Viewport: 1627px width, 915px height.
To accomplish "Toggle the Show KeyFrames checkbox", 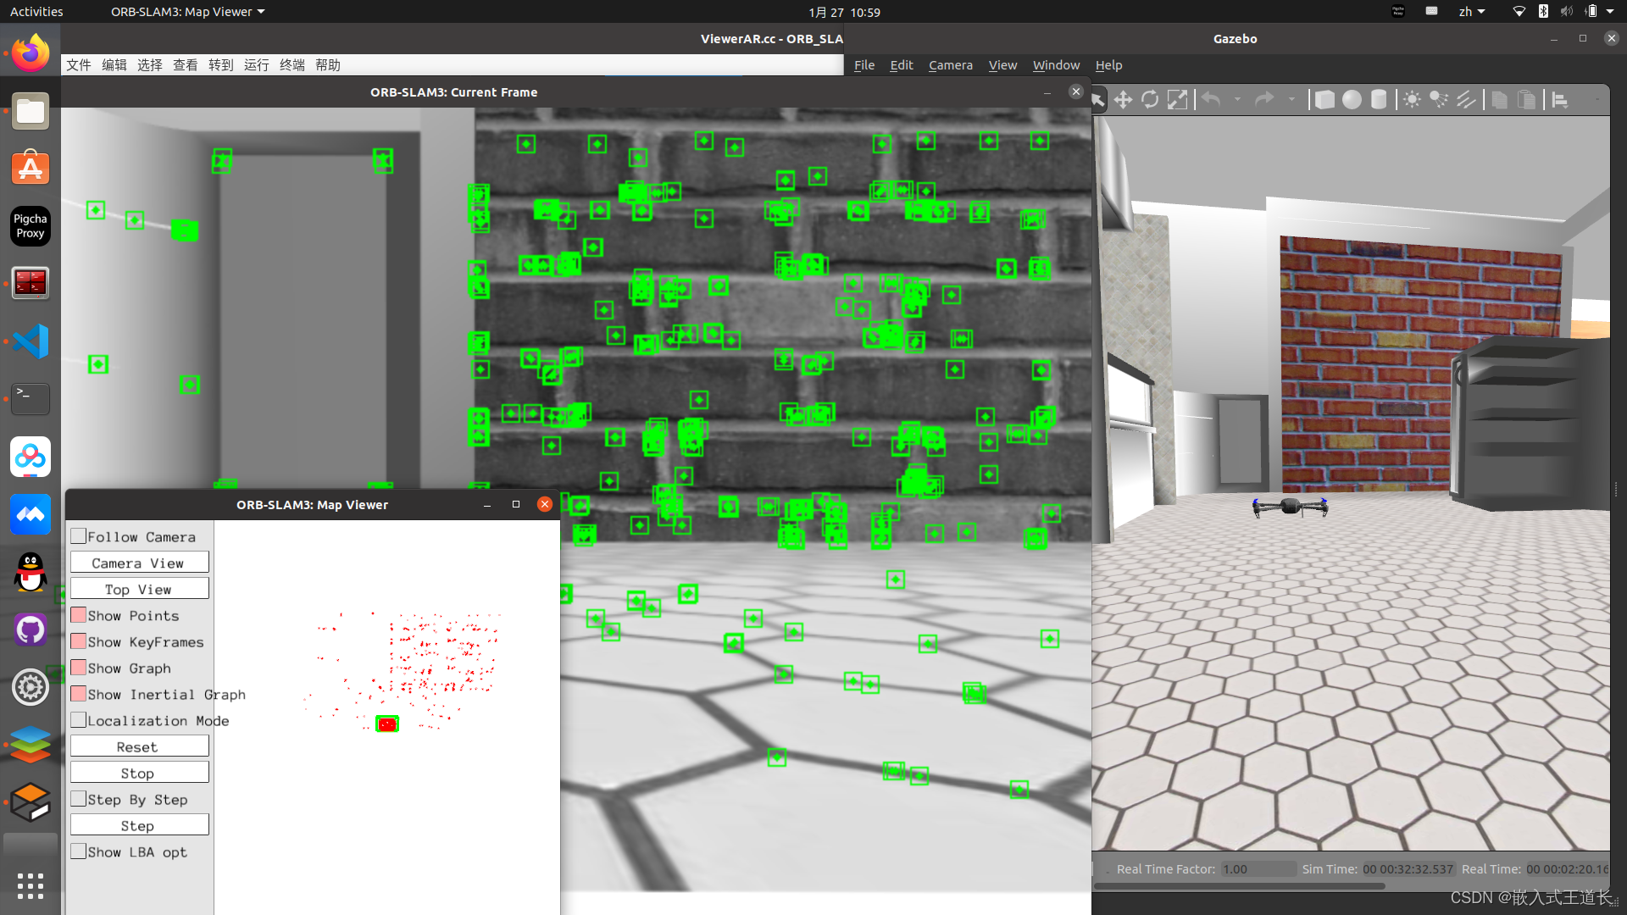I will coord(79,641).
